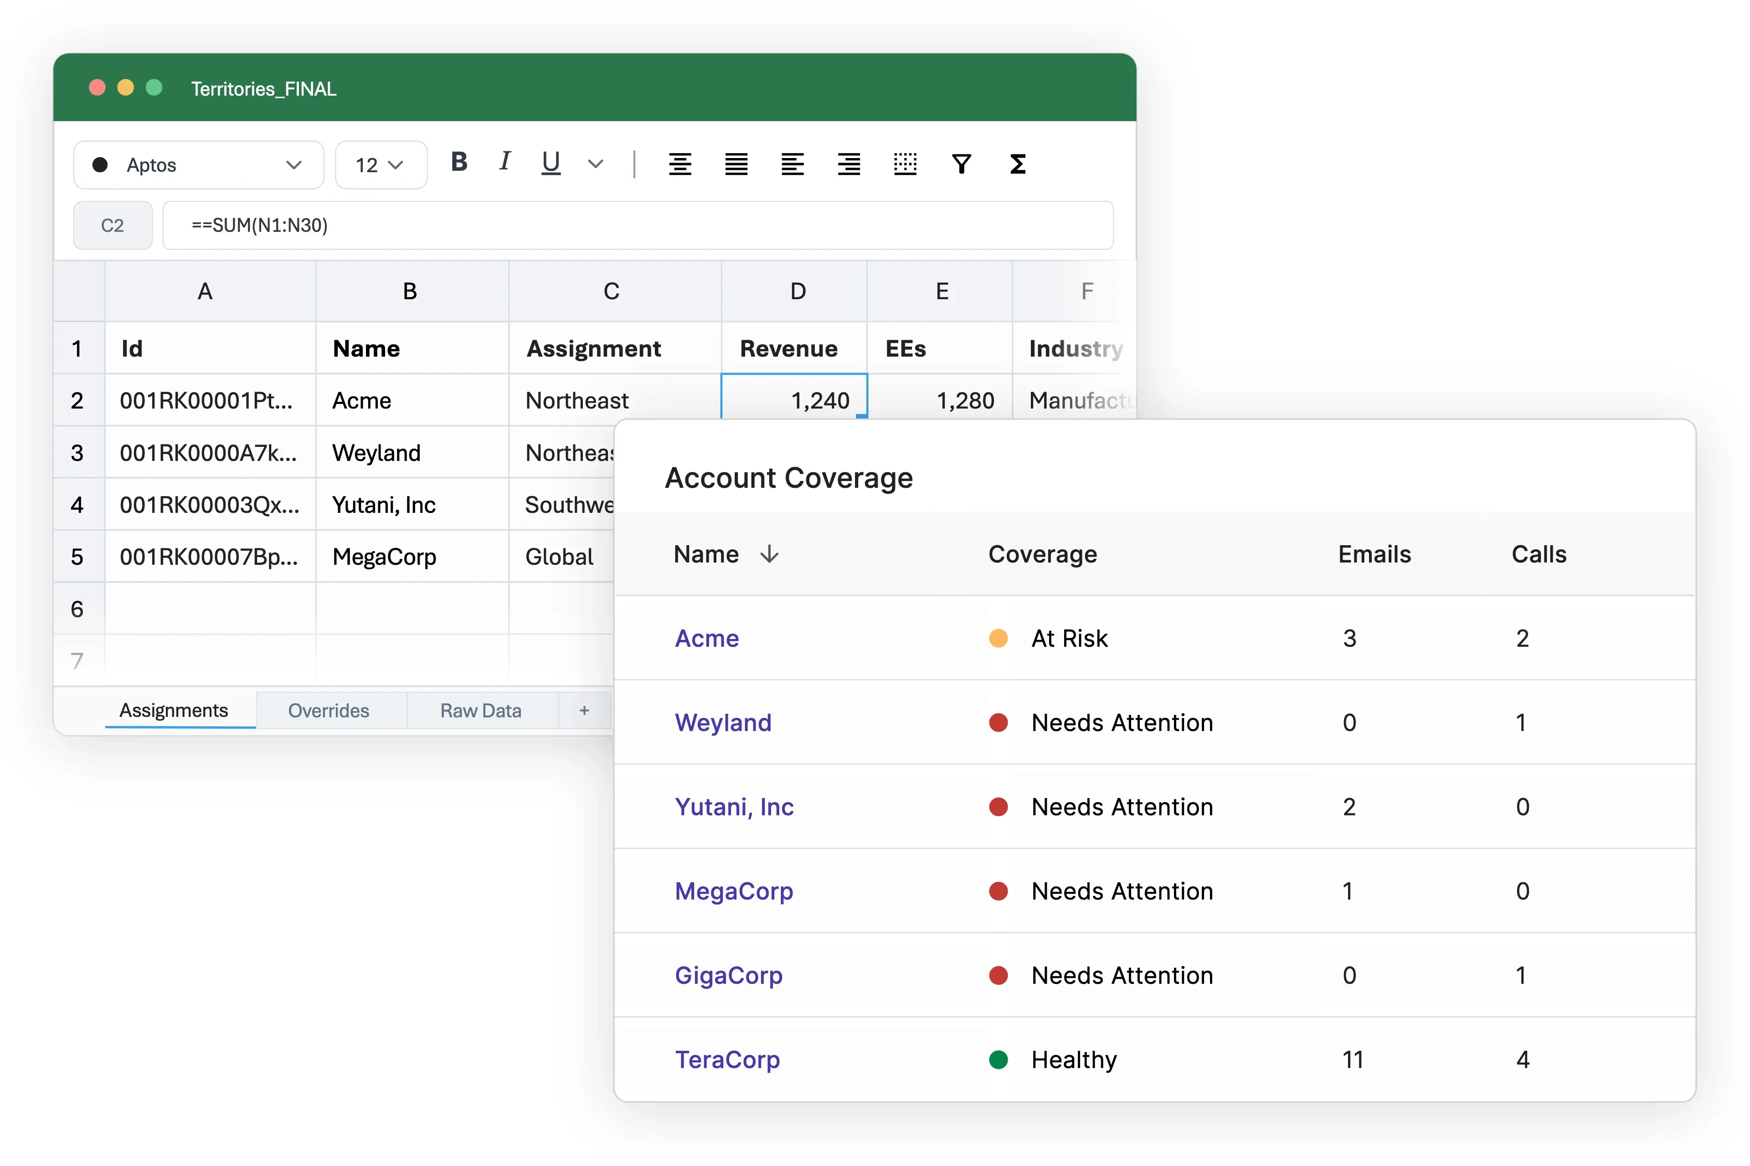Viewport: 1750px width, 1166px height.
Task: Open the MegaCorp account link in coverage
Action: 734,891
